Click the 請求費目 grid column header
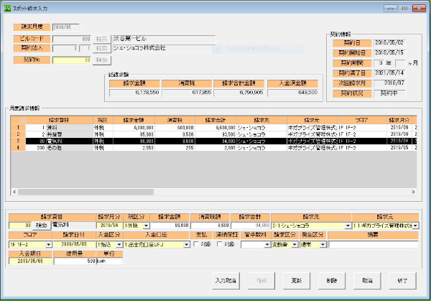The width and height of the screenshot is (431, 301). [x=59, y=120]
